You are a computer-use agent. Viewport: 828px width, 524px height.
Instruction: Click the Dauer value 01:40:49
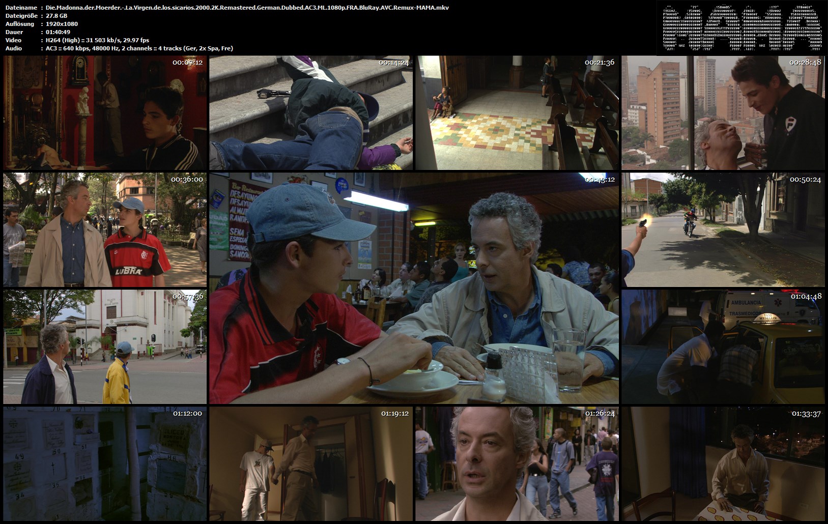pos(58,32)
